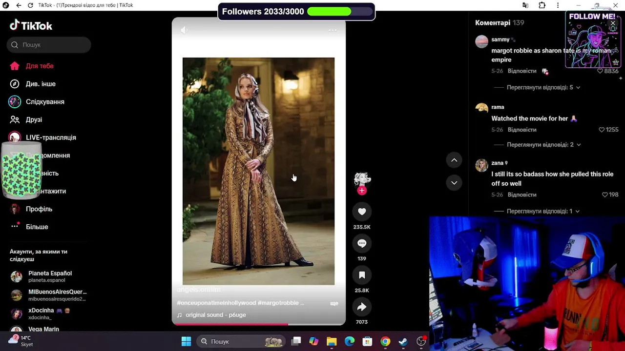Open the xDocinha followed account
The height and width of the screenshot is (351, 625).
[49, 313]
